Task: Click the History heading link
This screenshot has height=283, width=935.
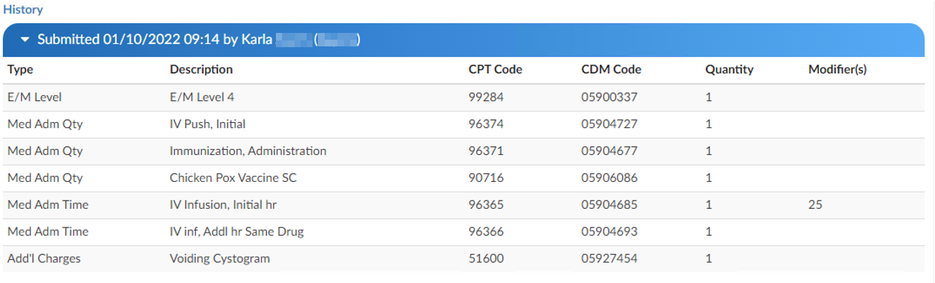Action: [x=23, y=10]
